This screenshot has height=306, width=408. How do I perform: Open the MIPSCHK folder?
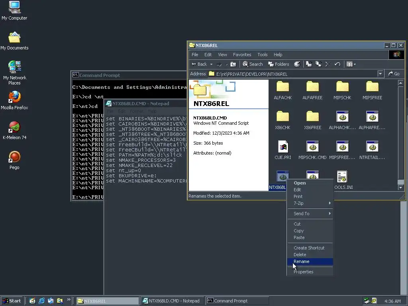[x=342, y=90]
